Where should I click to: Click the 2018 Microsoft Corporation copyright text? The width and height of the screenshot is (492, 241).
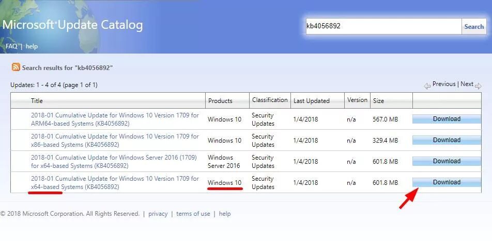[x=70, y=214]
